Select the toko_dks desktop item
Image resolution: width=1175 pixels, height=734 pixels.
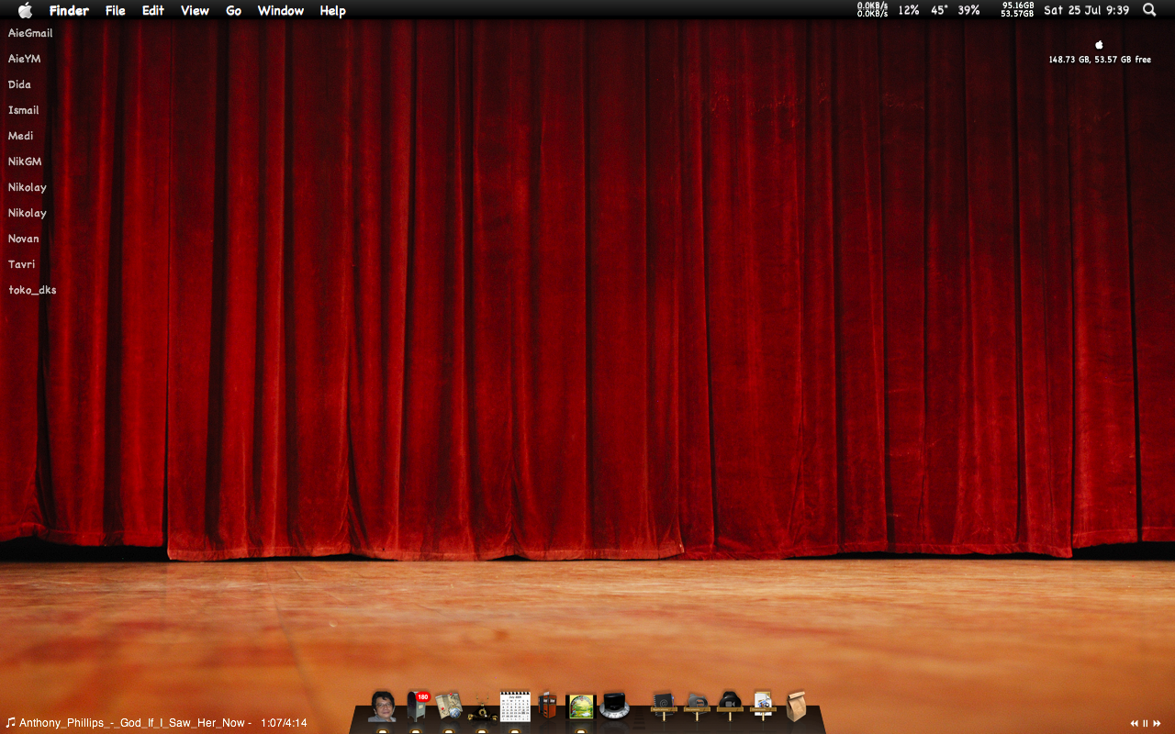[x=32, y=290]
